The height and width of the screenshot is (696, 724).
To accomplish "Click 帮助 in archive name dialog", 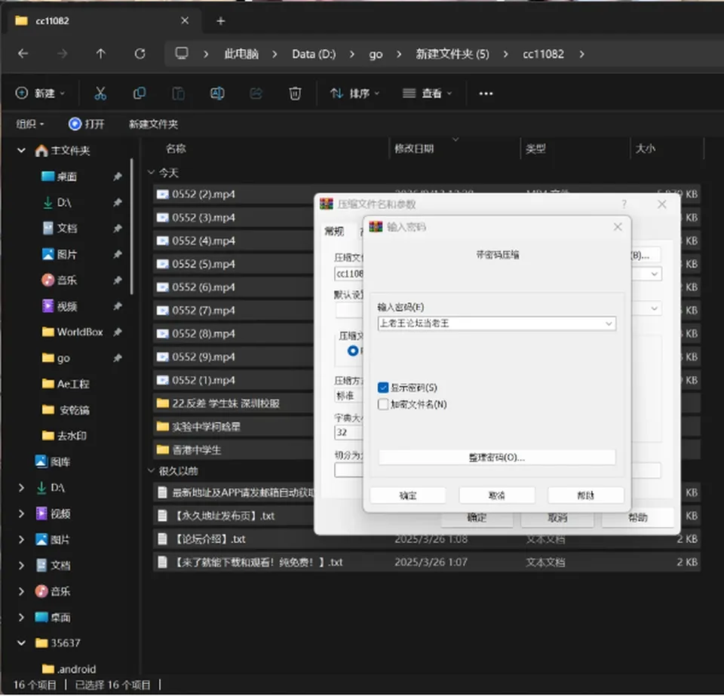I will click(637, 517).
